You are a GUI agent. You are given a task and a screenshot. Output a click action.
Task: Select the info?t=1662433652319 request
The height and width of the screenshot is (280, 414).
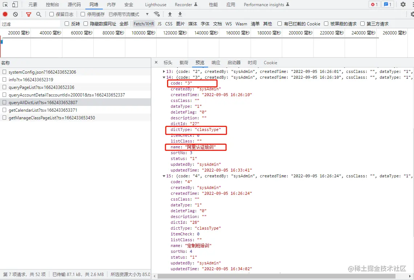(76, 79)
